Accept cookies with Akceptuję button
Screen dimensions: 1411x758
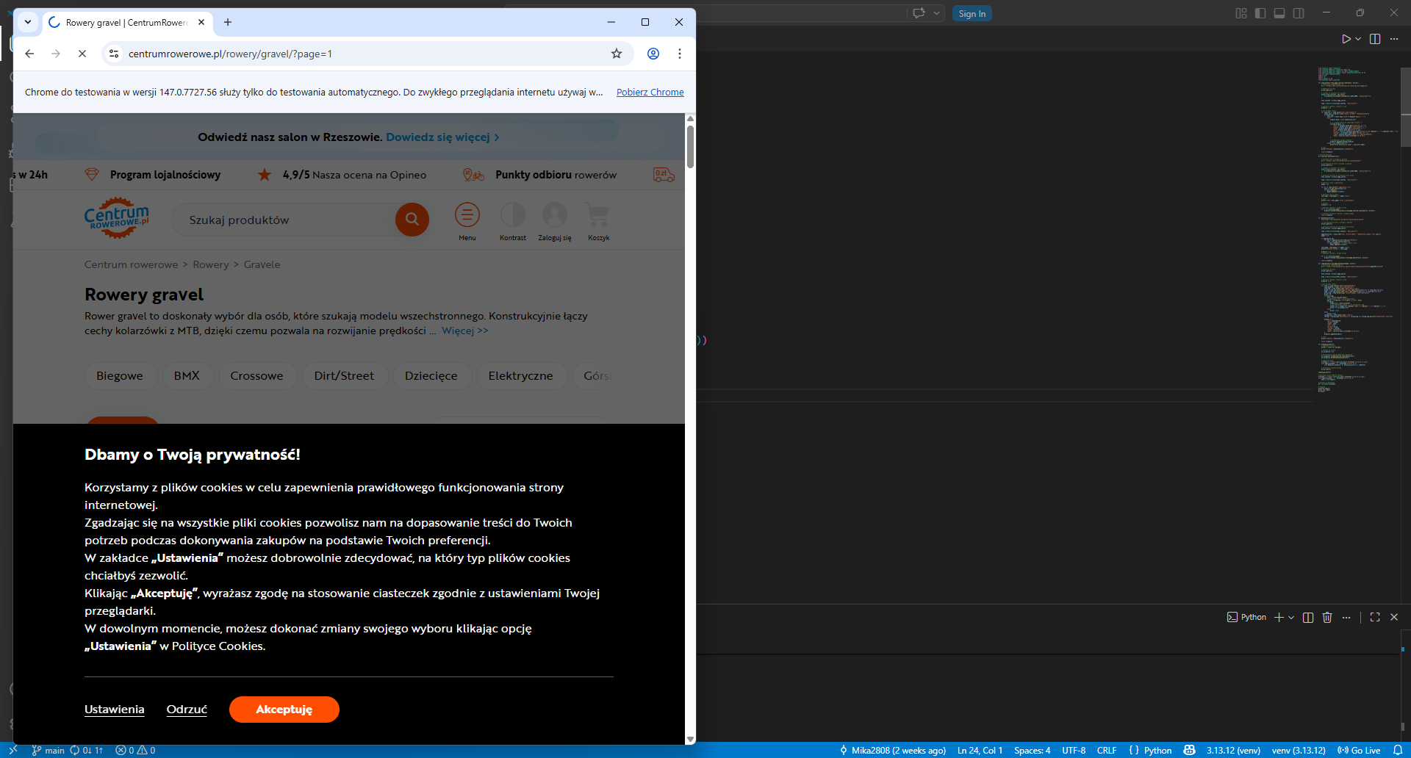coord(284,710)
